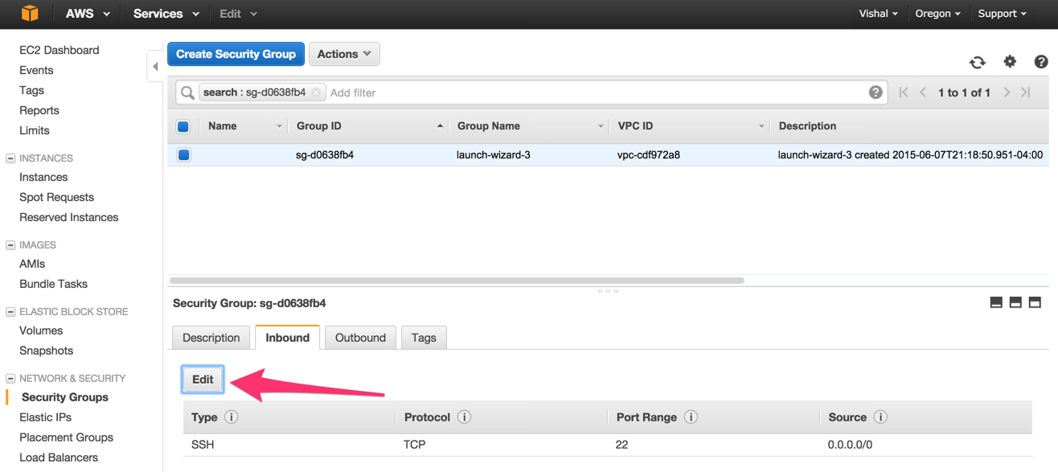Maximize the details pane layout

[1035, 302]
